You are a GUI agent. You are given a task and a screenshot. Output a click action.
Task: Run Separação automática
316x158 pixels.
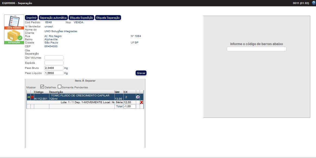[53, 18]
